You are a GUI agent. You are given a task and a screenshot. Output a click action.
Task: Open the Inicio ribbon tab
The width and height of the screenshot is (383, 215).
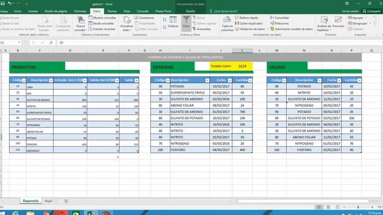[17, 11]
